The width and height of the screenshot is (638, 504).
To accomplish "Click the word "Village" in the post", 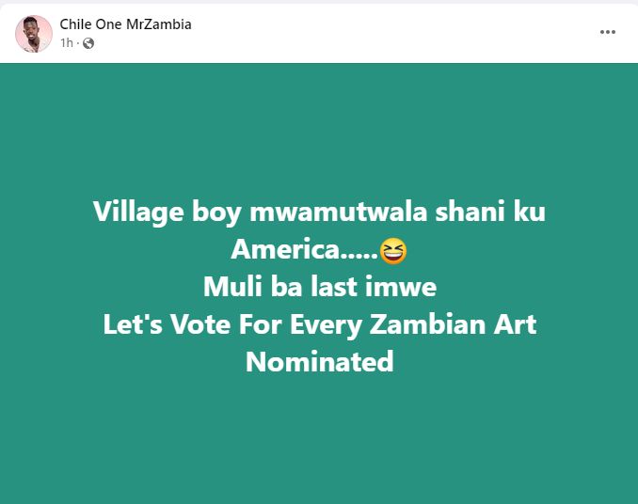I will click(x=138, y=213).
